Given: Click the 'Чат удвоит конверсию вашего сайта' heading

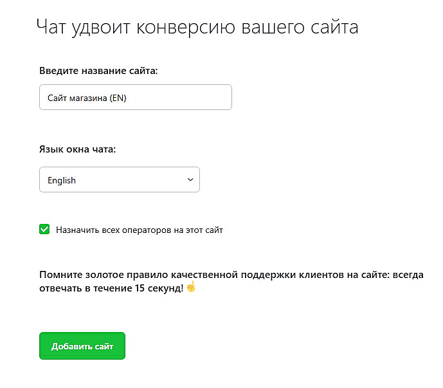Looking at the screenshot, I should coord(197,27).
